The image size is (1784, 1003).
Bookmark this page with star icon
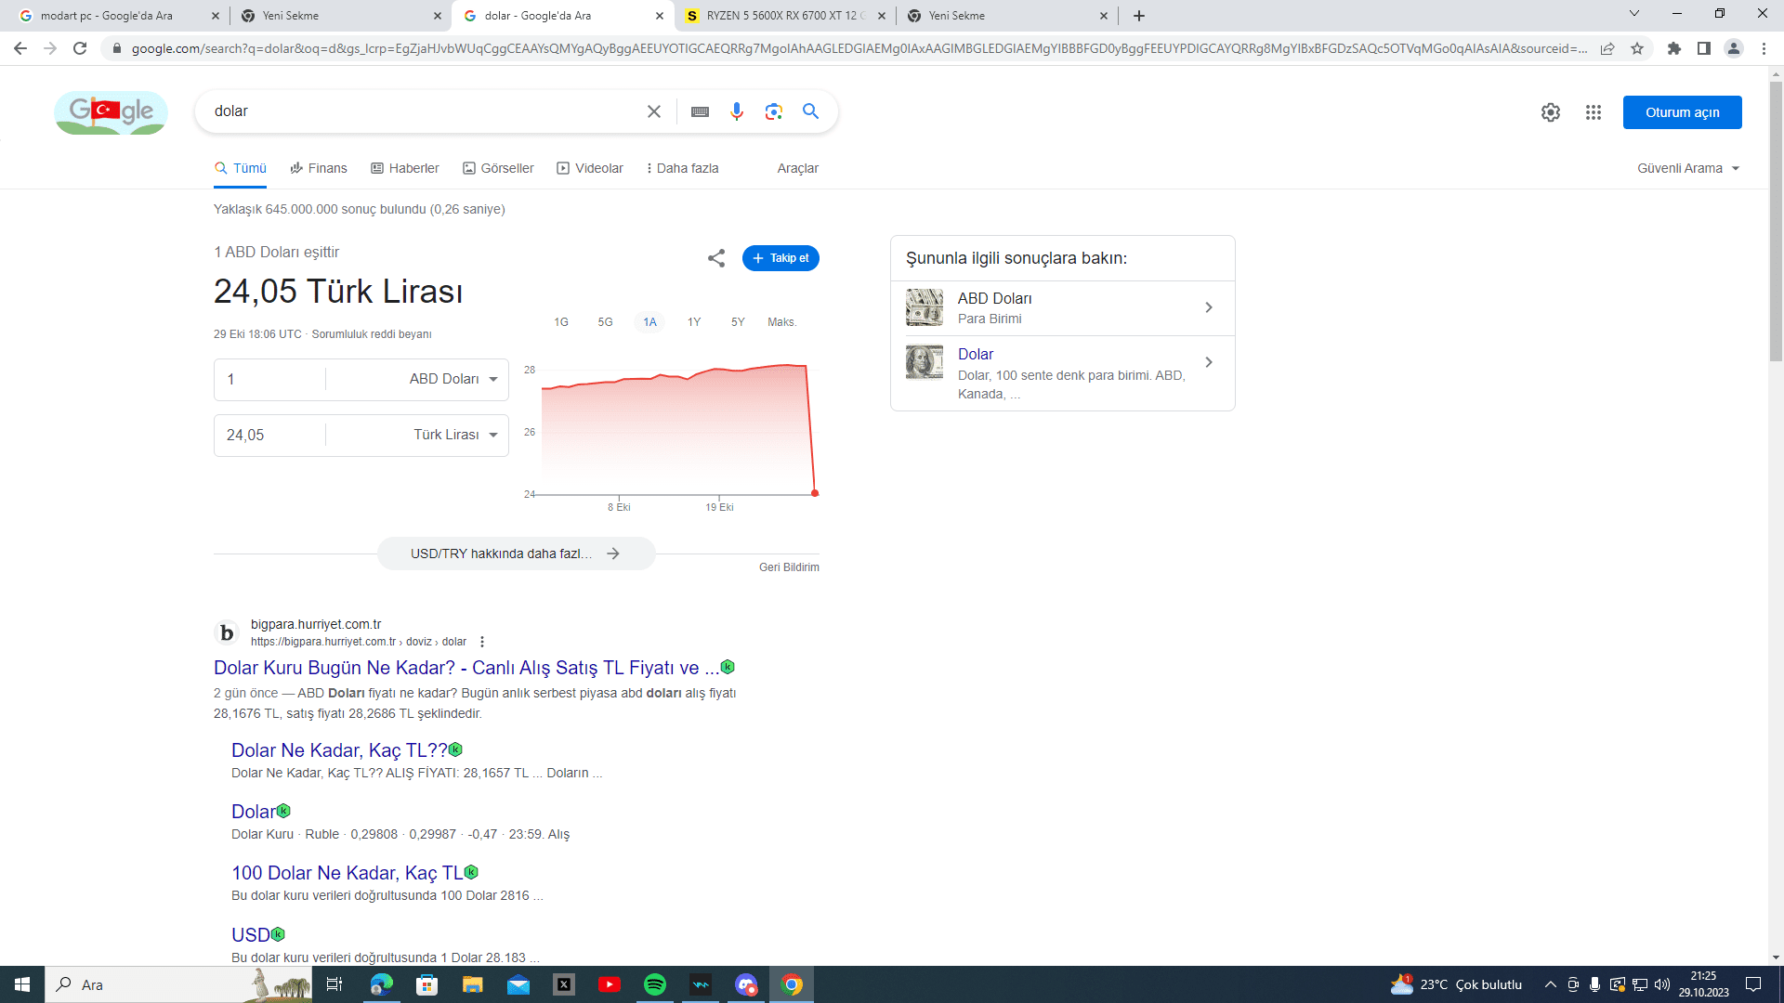pyautogui.click(x=1637, y=48)
